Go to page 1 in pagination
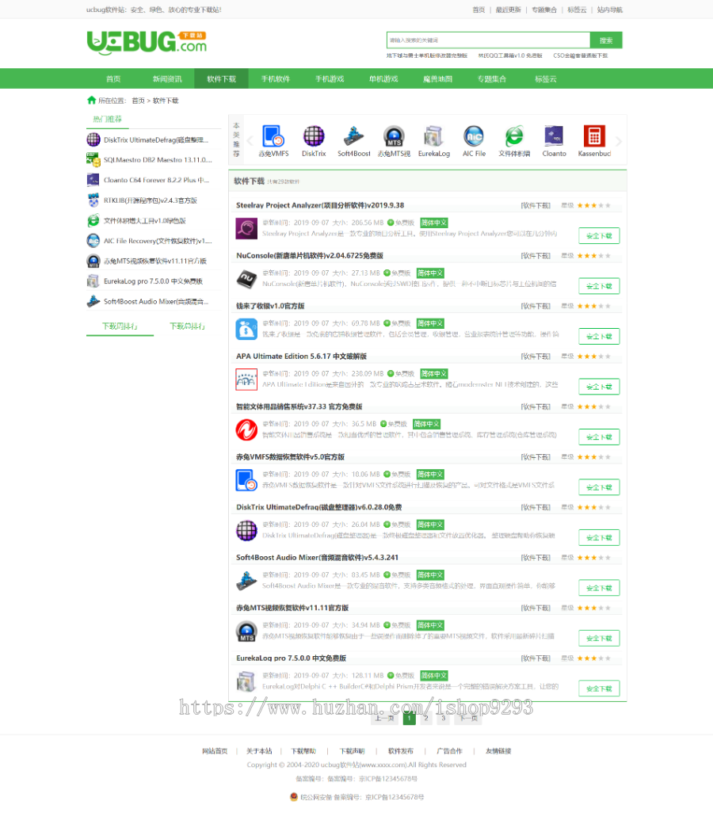713x828 pixels. coord(409,718)
